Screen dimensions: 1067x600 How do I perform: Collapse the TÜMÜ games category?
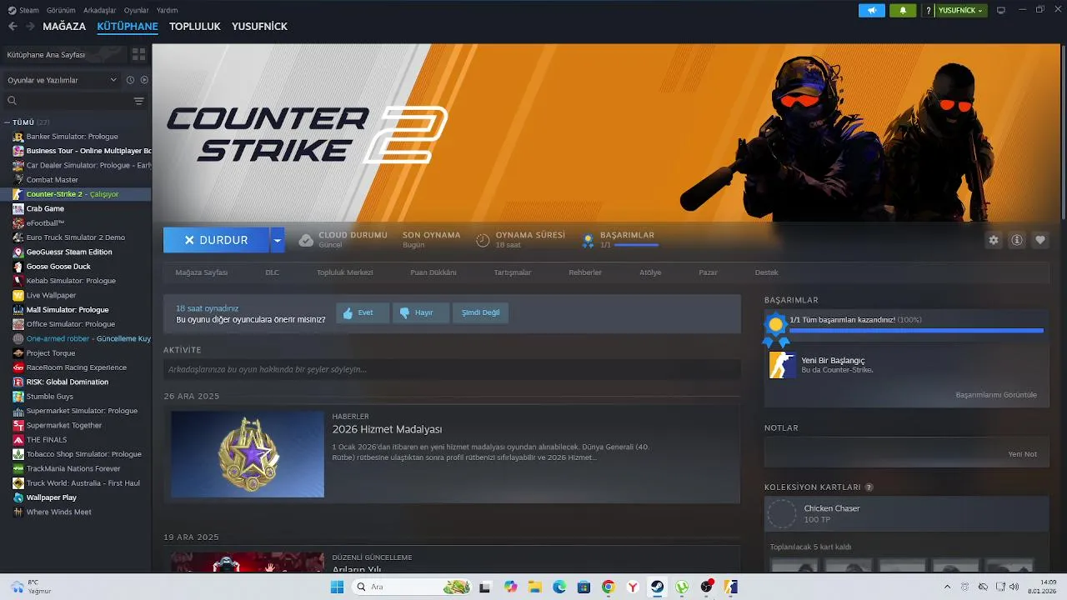(x=8, y=122)
